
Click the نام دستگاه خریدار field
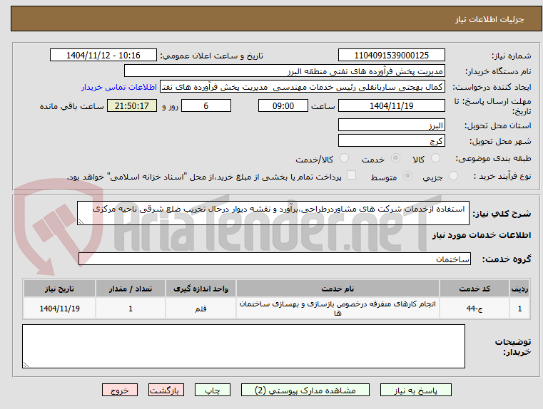284,71
